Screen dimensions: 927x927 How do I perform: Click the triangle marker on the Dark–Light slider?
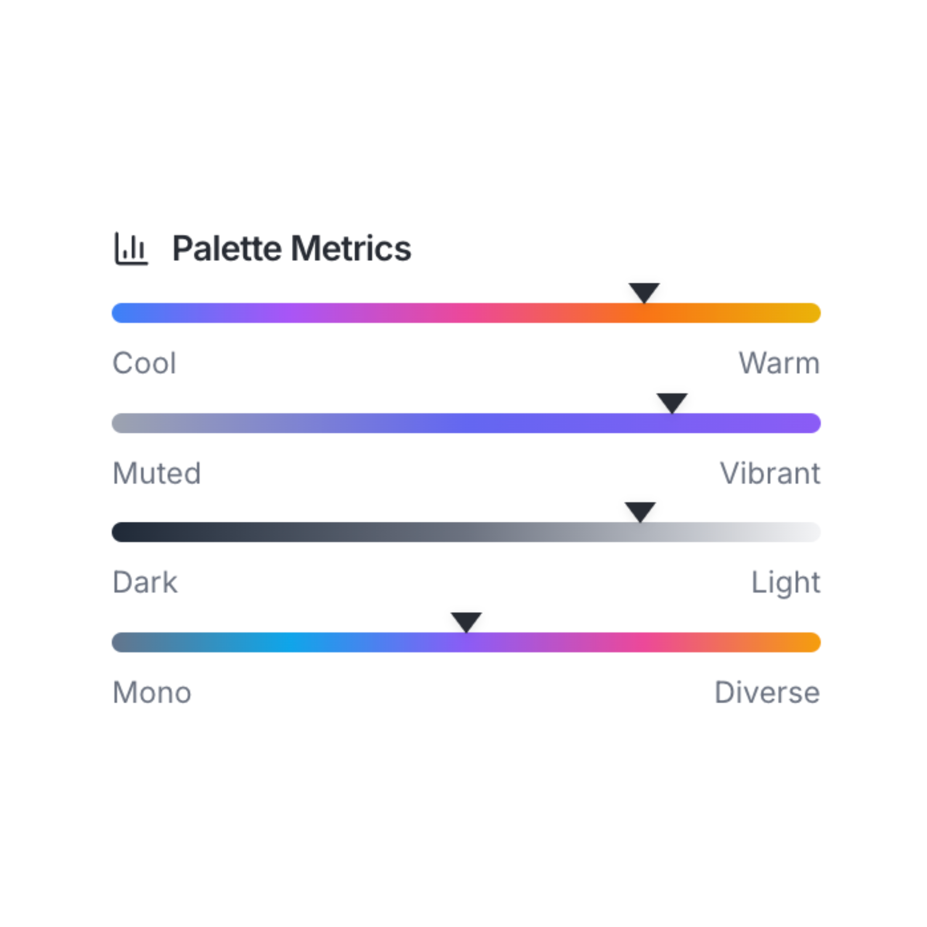pyautogui.click(x=640, y=511)
